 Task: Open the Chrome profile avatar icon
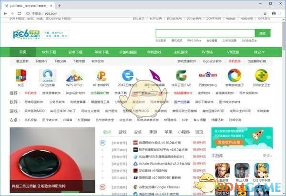click(274, 13)
